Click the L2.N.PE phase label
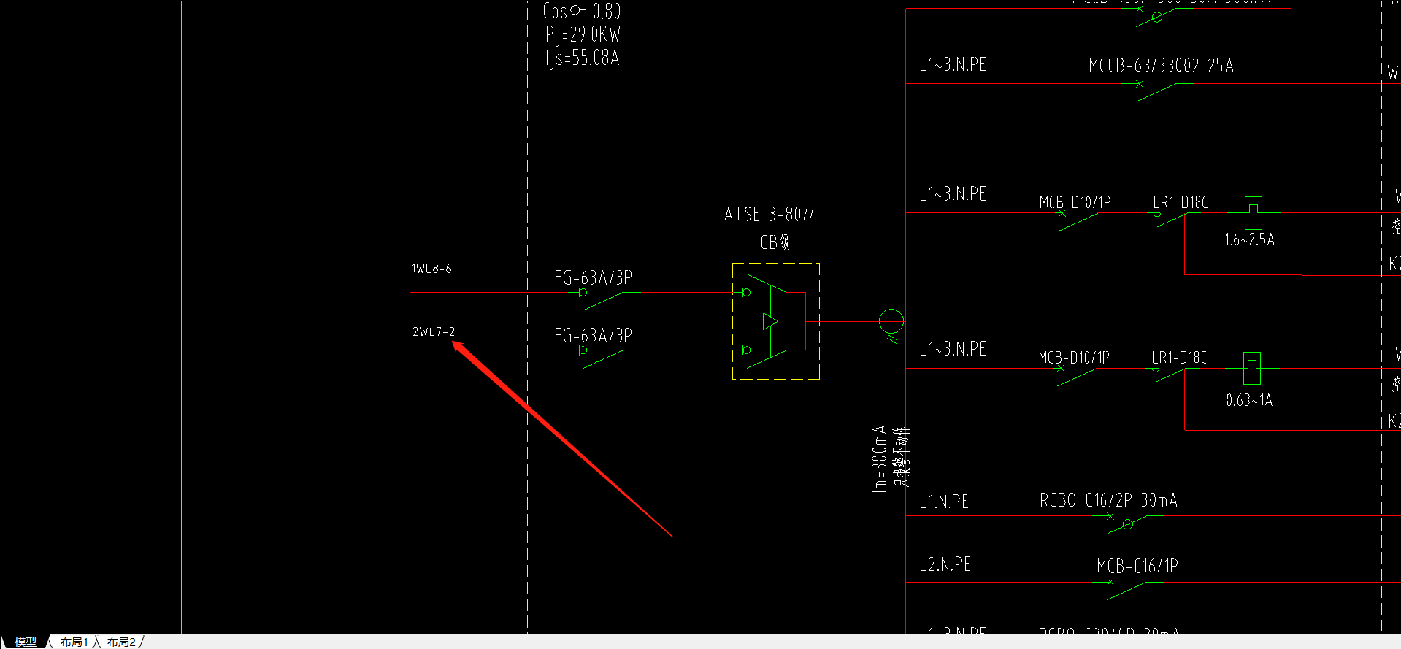Image resolution: width=1401 pixels, height=649 pixels. click(x=945, y=565)
